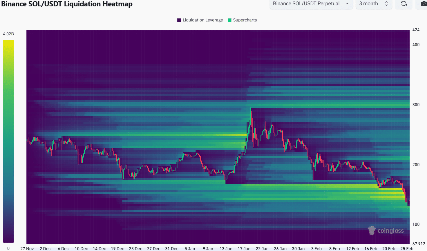Toggle the Supercharts legend item
Screen dimensions: 427x251
[x=242, y=20]
